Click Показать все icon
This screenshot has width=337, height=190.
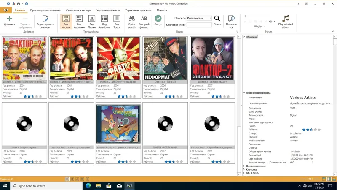point(231,19)
